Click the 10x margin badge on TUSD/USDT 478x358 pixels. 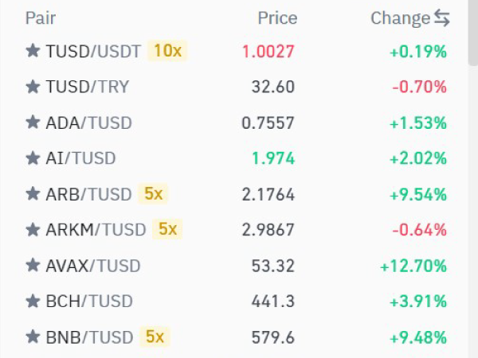click(167, 52)
